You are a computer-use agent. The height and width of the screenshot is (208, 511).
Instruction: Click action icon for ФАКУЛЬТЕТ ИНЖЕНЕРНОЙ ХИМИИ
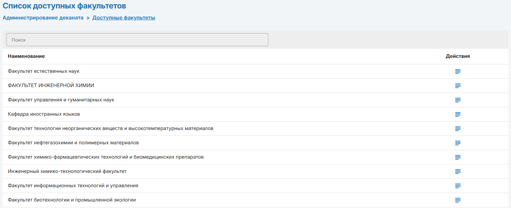[x=458, y=86]
